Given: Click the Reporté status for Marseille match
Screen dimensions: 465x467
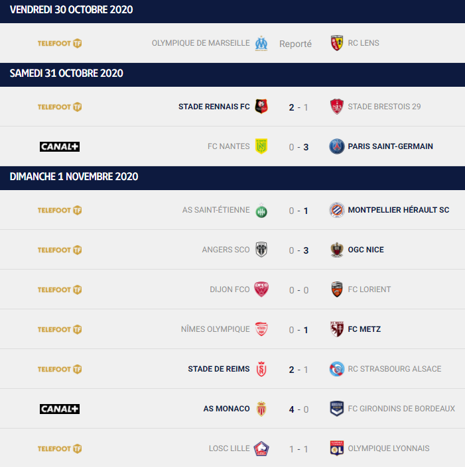Looking at the screenshot, I should click(x=295, y=44).
